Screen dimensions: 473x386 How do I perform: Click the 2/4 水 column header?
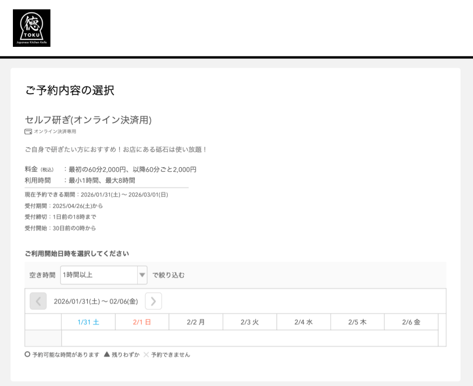[x=303, y=322]
